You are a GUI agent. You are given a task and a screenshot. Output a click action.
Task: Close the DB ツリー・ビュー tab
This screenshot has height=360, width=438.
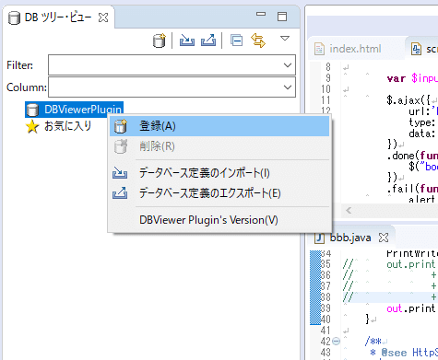click(x=103, y=17)
